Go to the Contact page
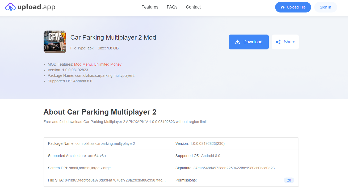 [193, 7]
